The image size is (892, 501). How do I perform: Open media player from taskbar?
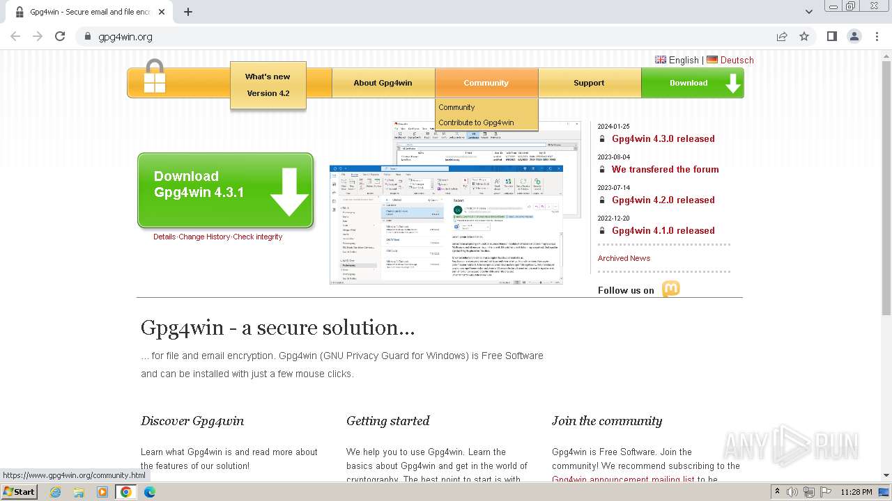coord(102,492)
